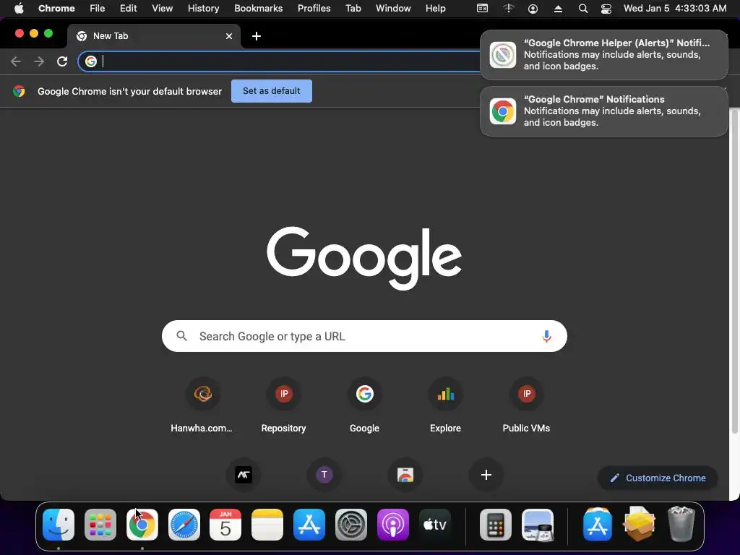Close the New Tab tab
Image resolution: width=740 pixels, height=555 pixels.
point(229,36)
